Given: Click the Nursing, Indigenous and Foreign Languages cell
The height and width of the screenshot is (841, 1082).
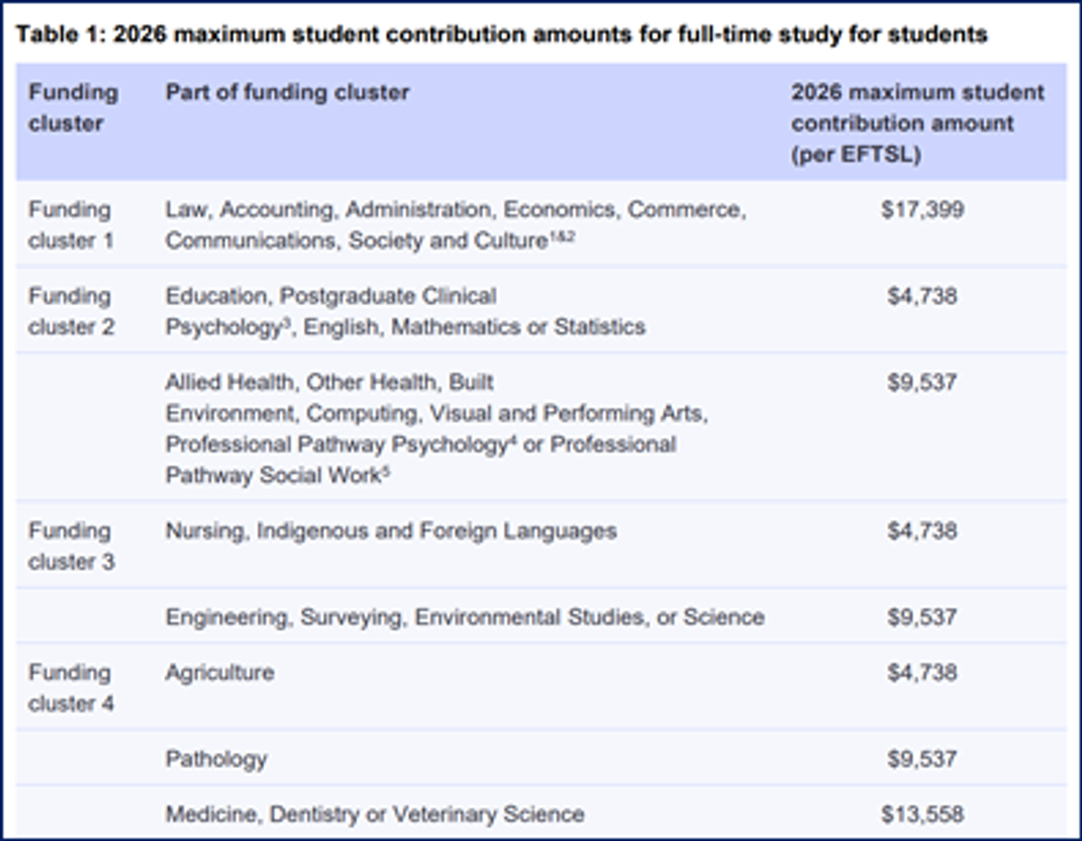Looking at the screenshot, I should click(390, 531).
